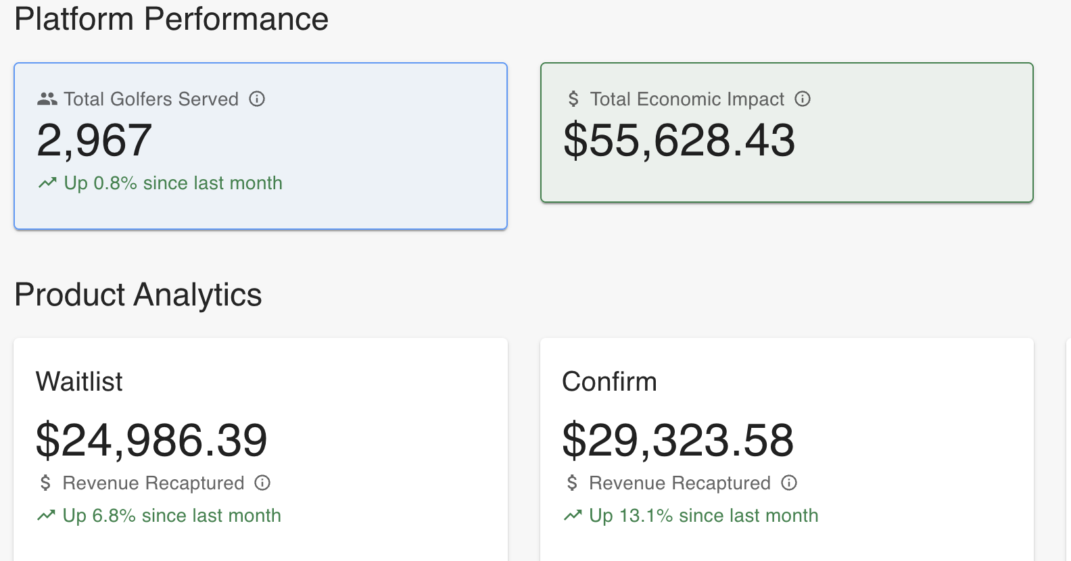Click the trending-up arrow next to Up 13.1%
The width and height of the screenshot is (1071, 561).
pyautogui.click(x=573, y=516)
